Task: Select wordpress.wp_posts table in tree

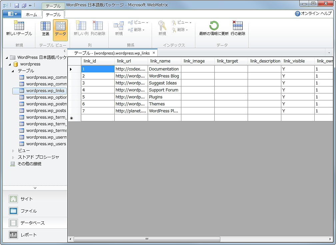Action: pyautogui.click(x=43, y=110)
